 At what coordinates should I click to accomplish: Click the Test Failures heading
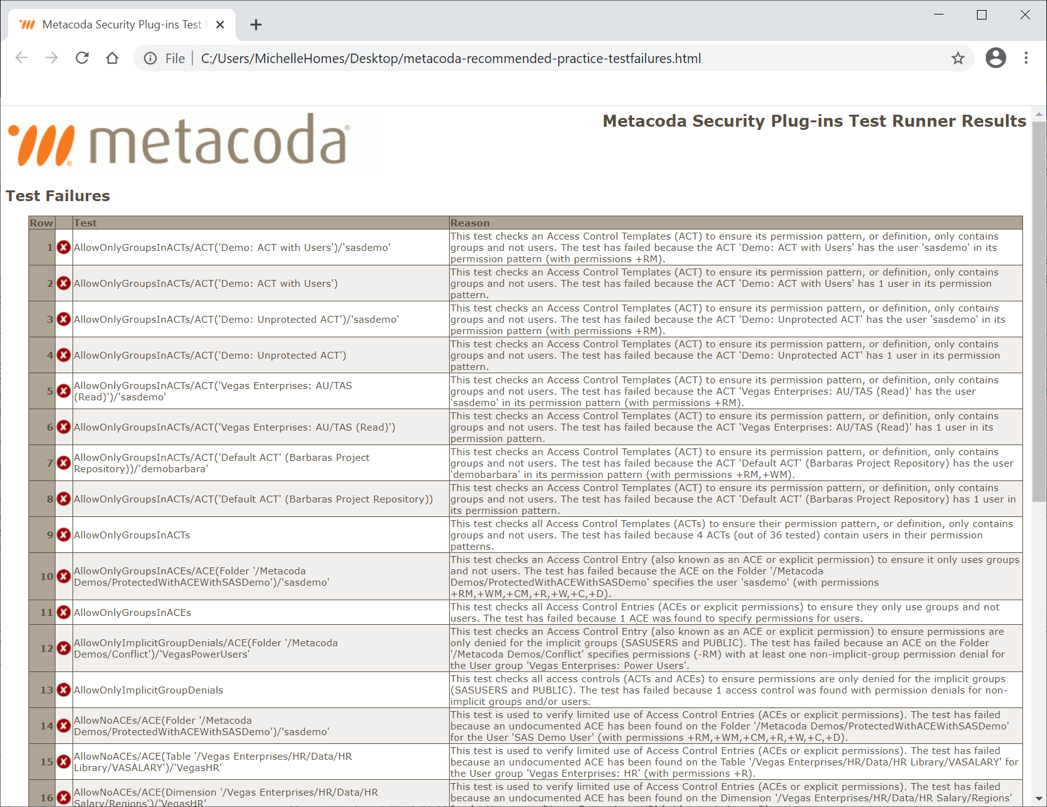coord(58,196)
